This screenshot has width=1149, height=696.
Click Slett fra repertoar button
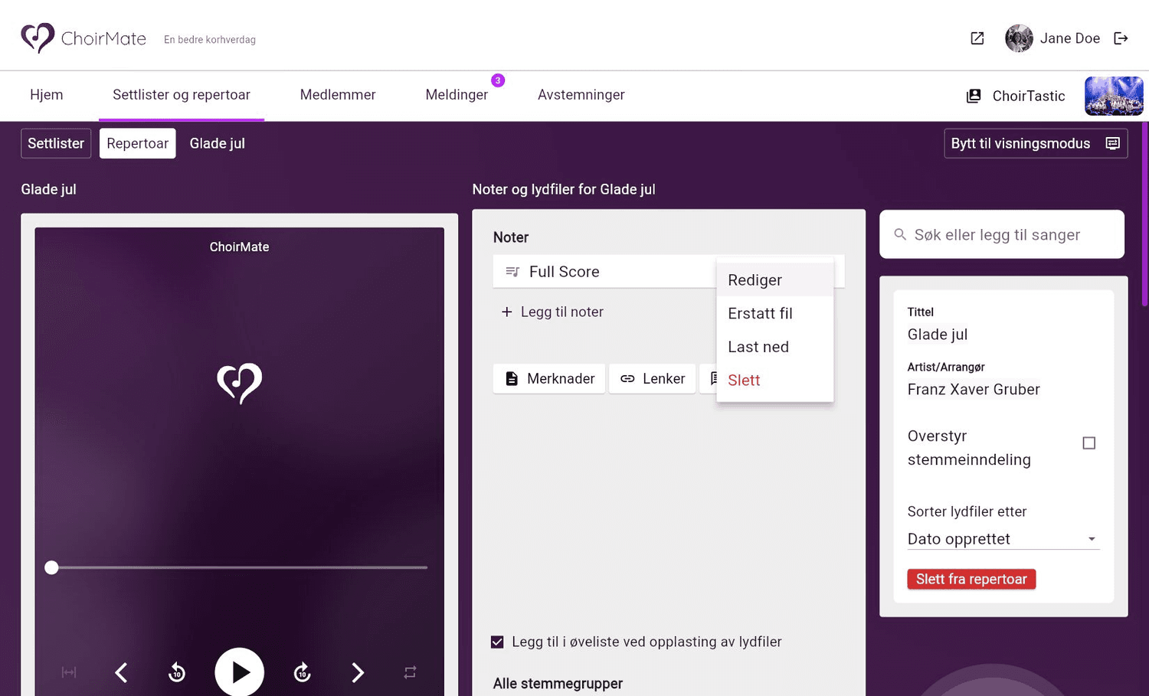(971, 579)
